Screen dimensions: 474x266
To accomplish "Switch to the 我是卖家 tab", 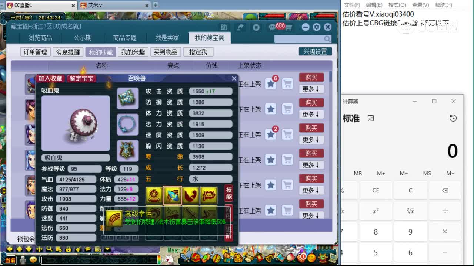I will point(167,37).
